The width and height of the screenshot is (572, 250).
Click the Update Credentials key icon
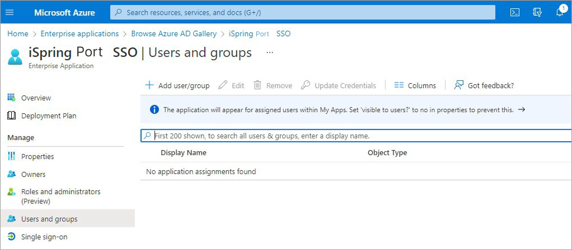pyautogui.click(x=306, y=85)
